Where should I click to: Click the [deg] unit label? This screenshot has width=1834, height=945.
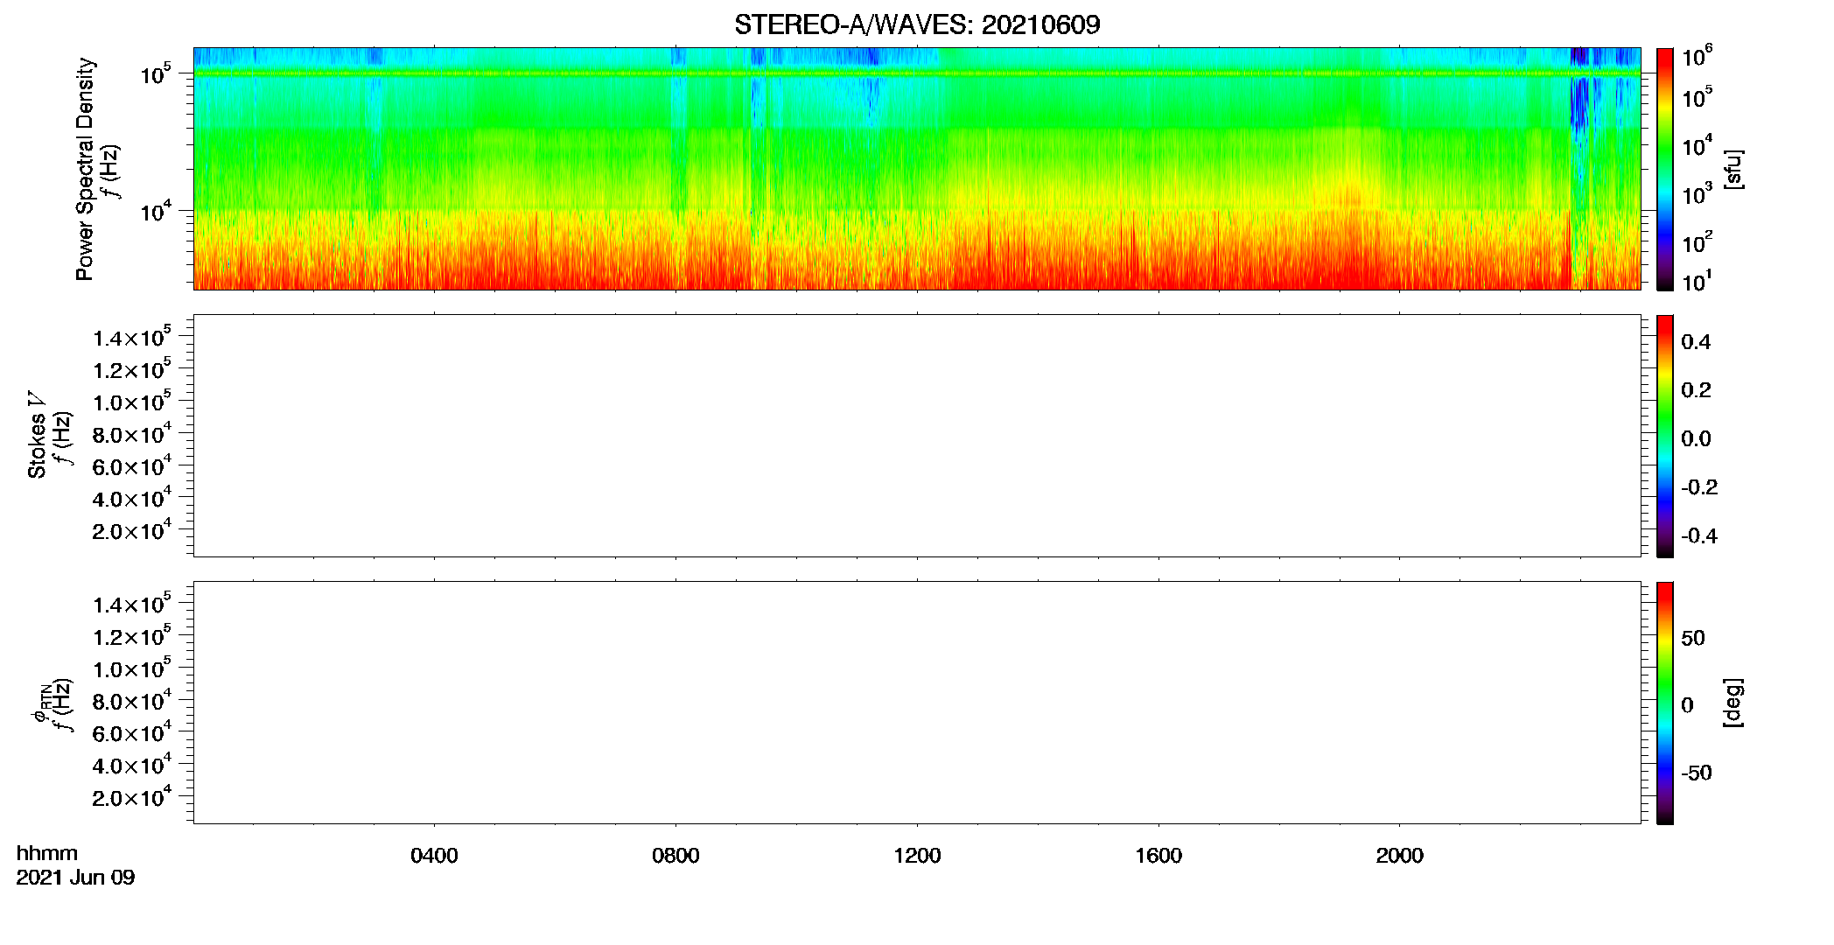click(1733, 703)
